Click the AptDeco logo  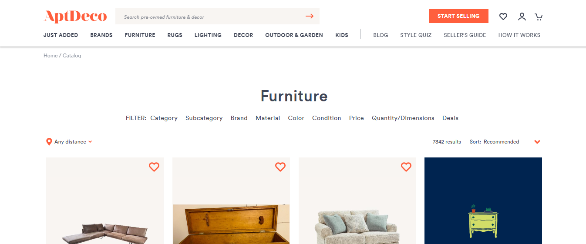click(75, 17)
